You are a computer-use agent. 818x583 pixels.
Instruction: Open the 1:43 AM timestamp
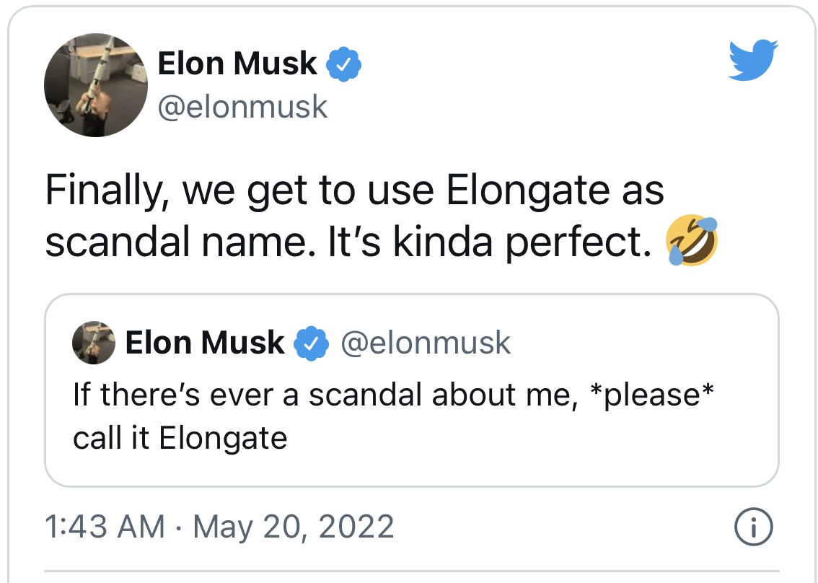(105, 526)
